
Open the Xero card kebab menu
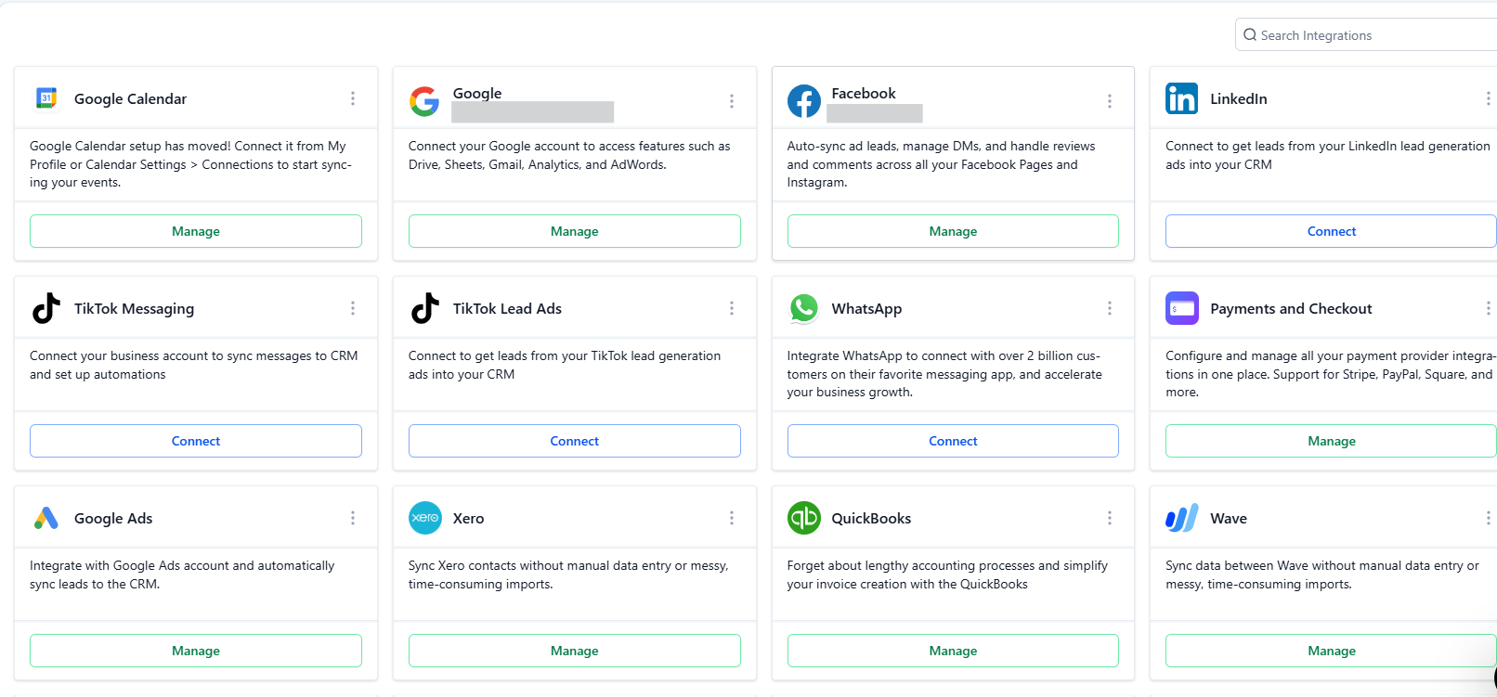732,518
